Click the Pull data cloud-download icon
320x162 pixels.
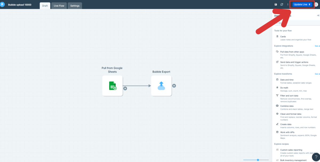click(277, 52)
